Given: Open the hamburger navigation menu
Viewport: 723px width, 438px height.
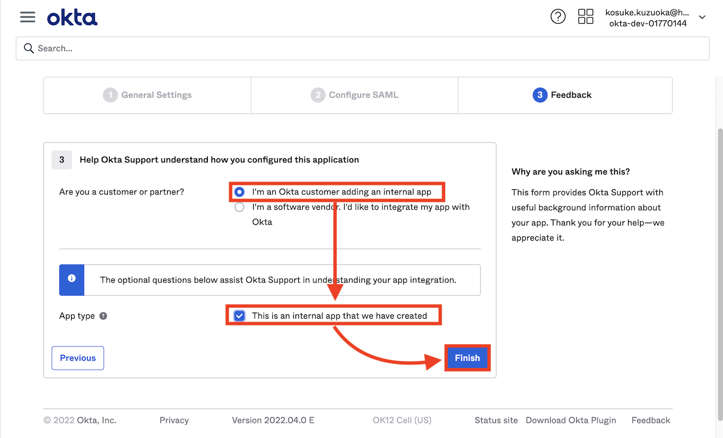Looking at the screenshot, I should [x=28, y=17].
